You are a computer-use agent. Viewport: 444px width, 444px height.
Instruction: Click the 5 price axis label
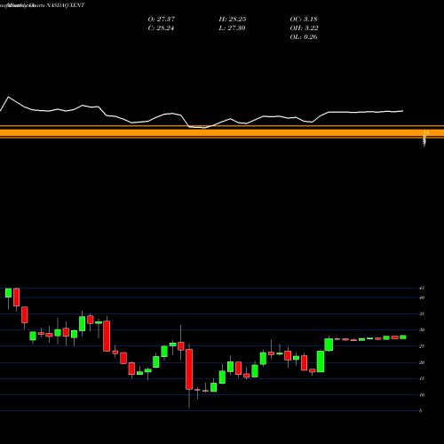point(421,411)
